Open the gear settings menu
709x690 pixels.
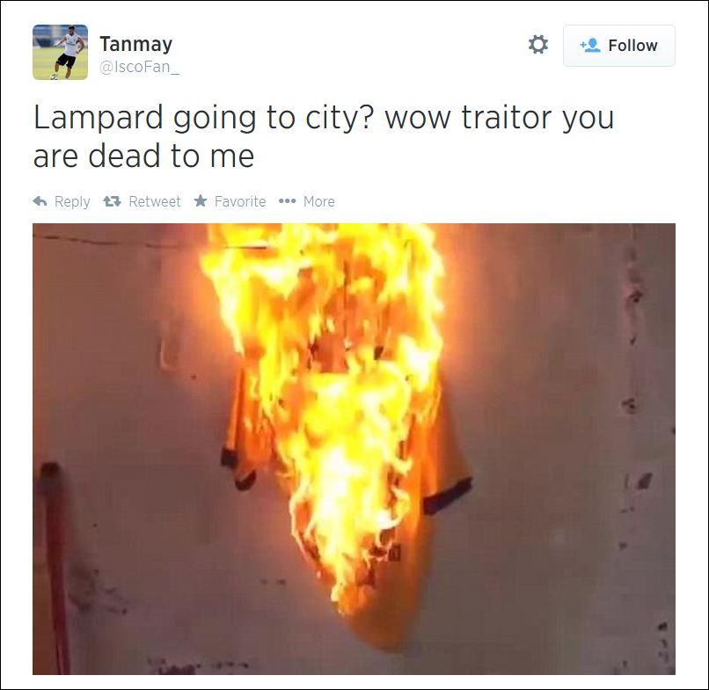[x=538, y=45]
